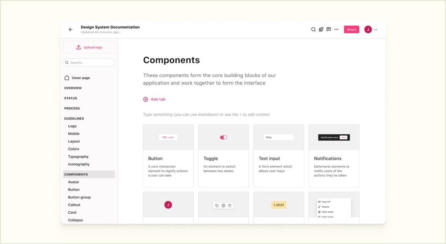Viewport: 446px width, 244px height.
Task: Open Avatar in the sidebar
Action: (73, 182)
